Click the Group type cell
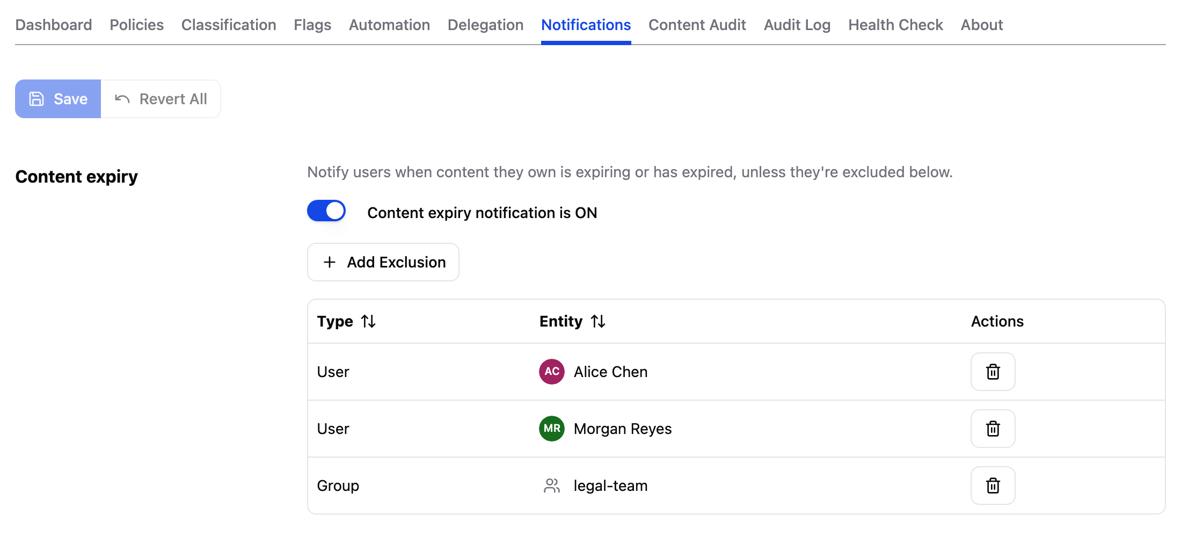The image size is (1181, 550). click(x=338, y=486)
